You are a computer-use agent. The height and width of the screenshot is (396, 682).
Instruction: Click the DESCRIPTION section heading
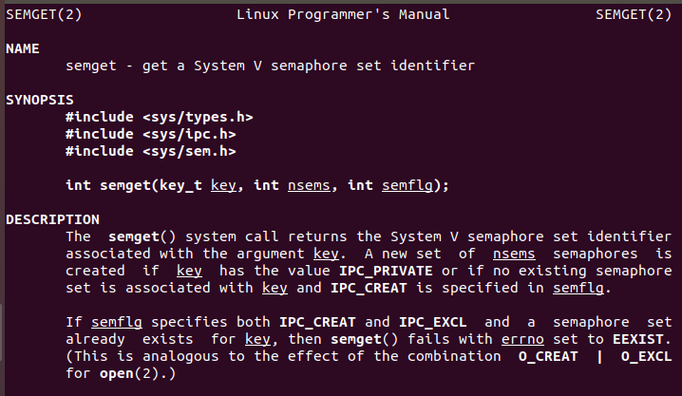(52, 219)
